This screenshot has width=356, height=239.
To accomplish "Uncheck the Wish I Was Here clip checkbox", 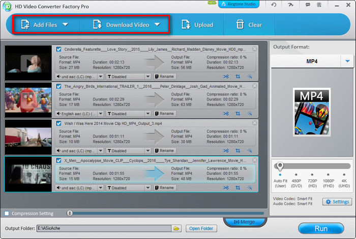I will (x=59, y=123).
